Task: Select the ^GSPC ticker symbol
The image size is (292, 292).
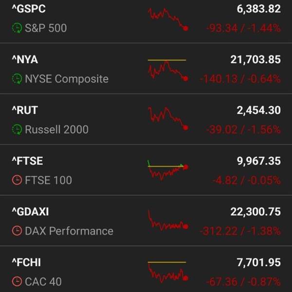Action: click(x=29, y=9)
